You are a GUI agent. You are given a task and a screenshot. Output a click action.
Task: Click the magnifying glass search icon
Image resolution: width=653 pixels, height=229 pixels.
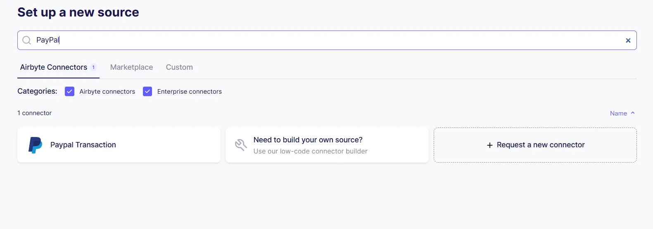(x=27, y=40)
